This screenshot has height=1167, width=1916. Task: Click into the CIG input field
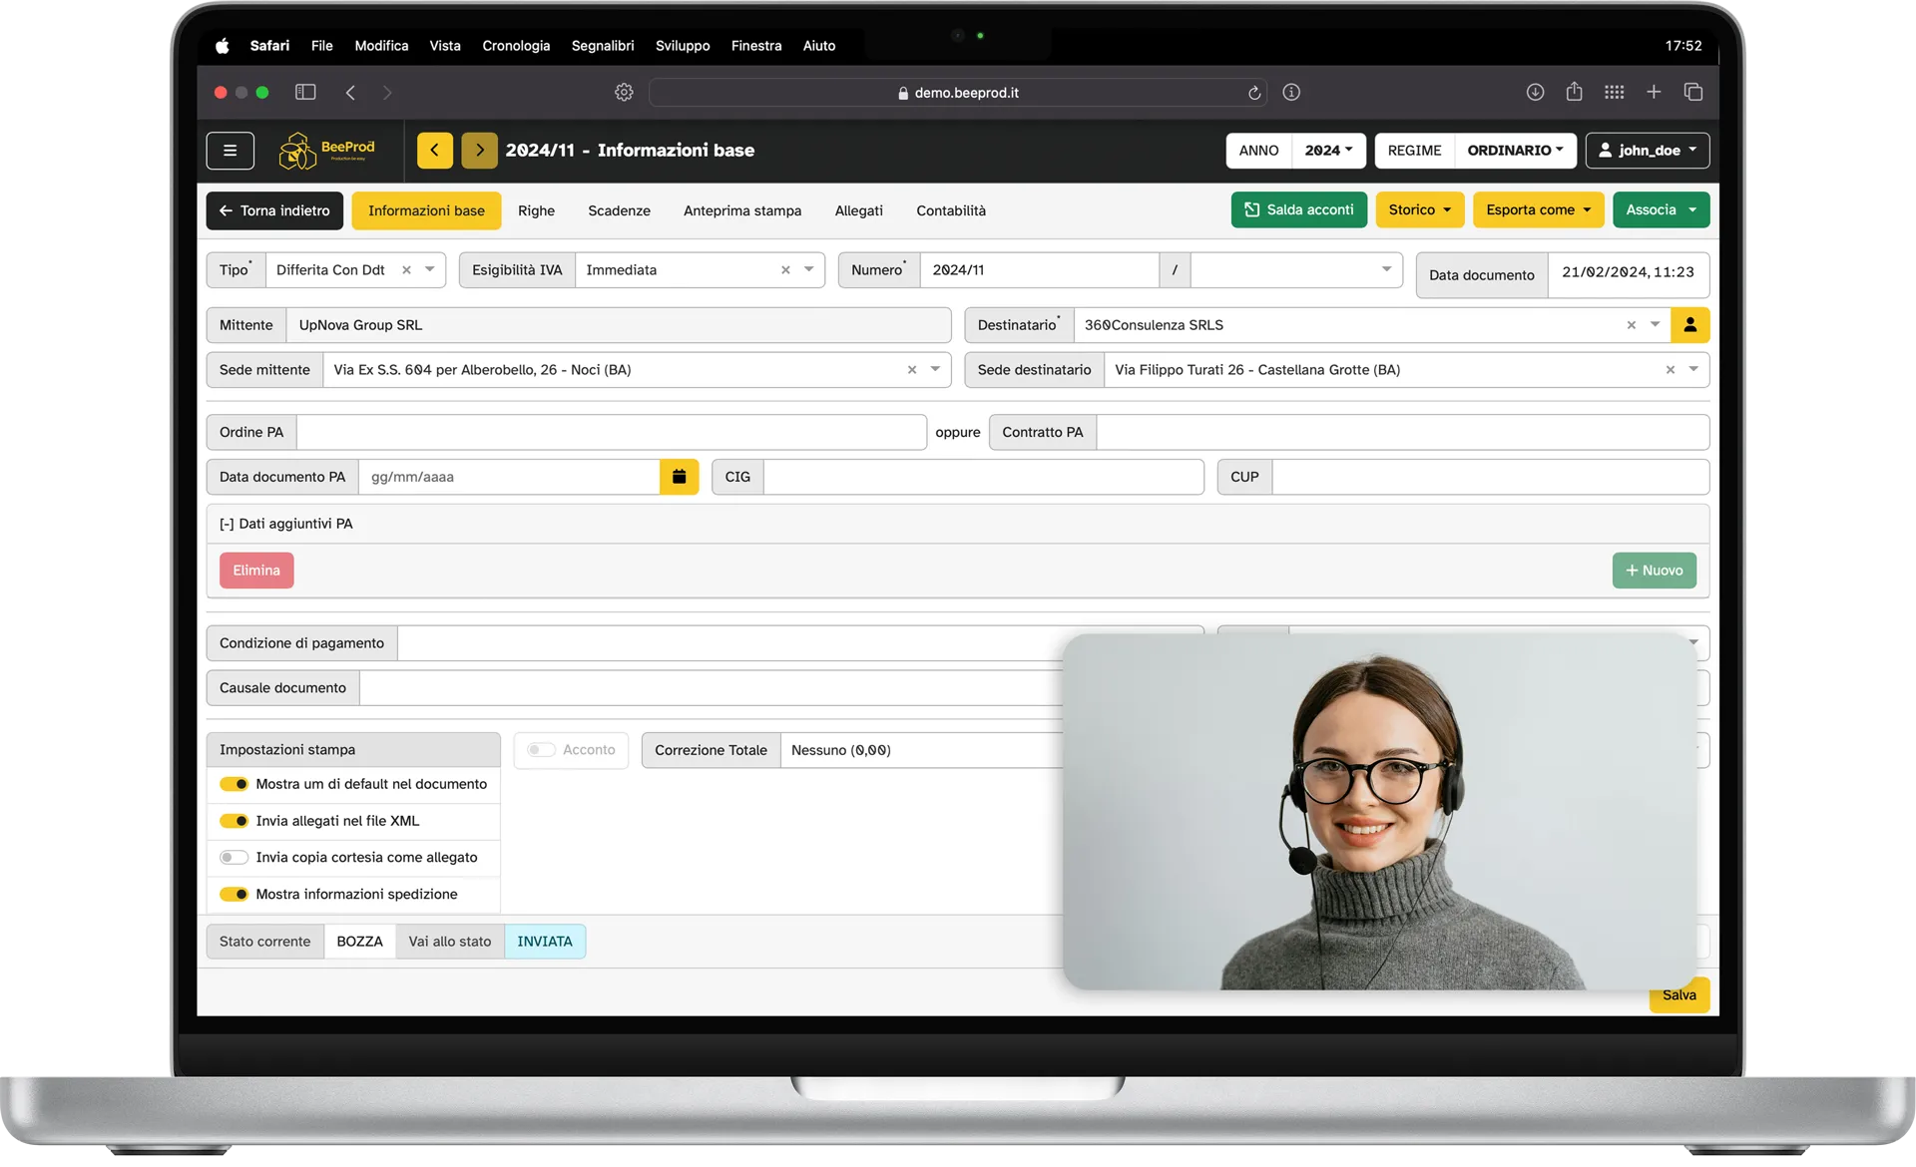pos(983,477)
